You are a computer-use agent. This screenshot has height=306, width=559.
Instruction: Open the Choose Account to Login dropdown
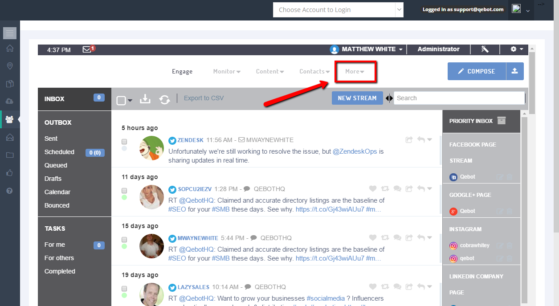pos(338,10)
